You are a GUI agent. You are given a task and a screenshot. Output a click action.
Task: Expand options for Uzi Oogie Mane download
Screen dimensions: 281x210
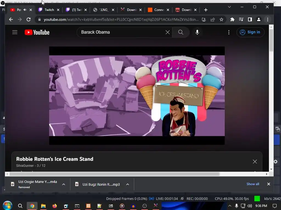pos(64,184)
